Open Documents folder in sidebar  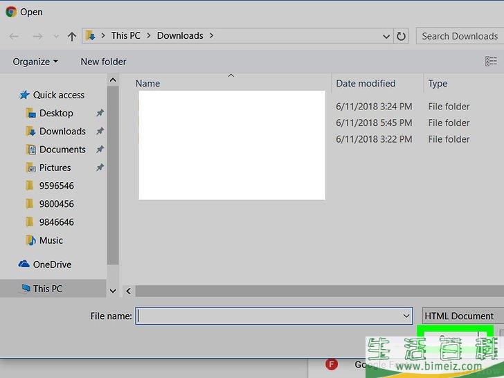(x=62, y=149)
